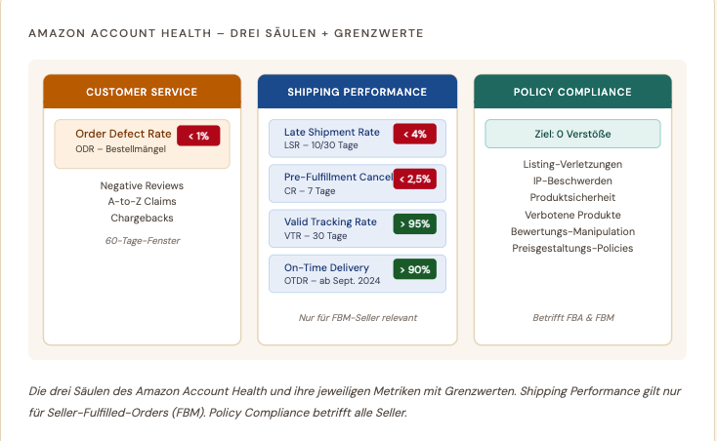Image resolution: width=717 pixels, height=441 pixels.
Task: Click the red < 2,5% badge
Action: [415, 179]
